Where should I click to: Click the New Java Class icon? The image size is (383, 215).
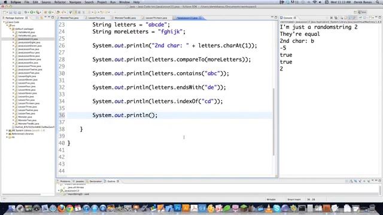coord(50,12)
